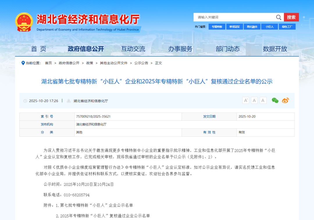The image size is (314, 220).
Task: Click the national emblem logo
Action: [x=24, y=22]
